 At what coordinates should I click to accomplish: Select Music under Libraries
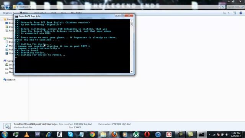tap(10, 46)
